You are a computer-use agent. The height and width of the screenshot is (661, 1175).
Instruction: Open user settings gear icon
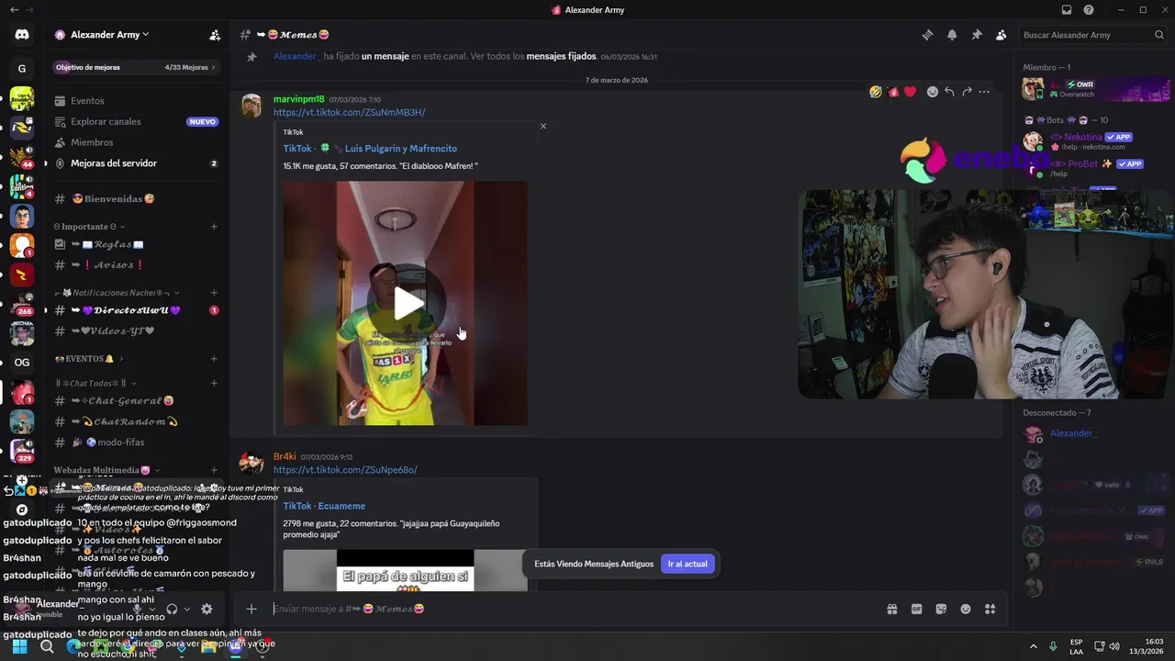point(207,609)
